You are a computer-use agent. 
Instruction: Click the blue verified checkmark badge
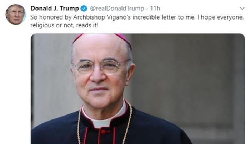(84, 9)
